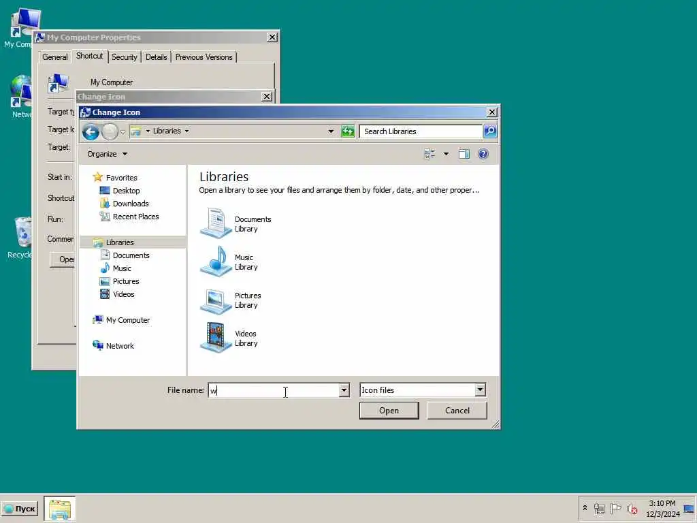Click in the Search Libraries field
The width and height of the screenshot is (697, 523).
pos(420,131)
